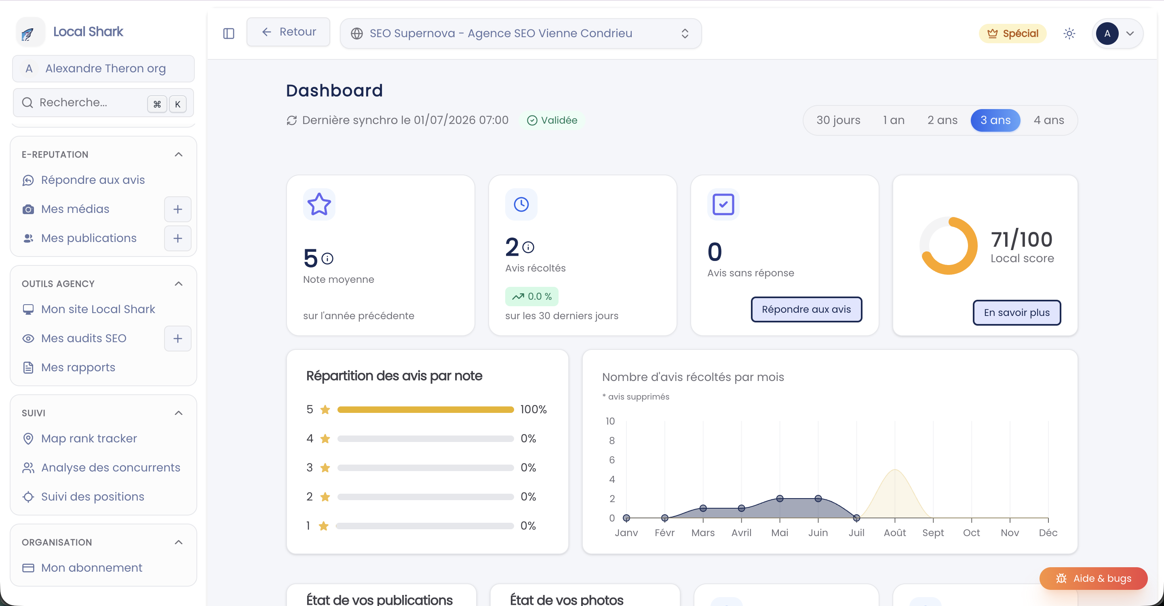Viewport: 1164px width, 606px height.
Task: Click the sync refresh icon
Action: (x=291, y=120)
